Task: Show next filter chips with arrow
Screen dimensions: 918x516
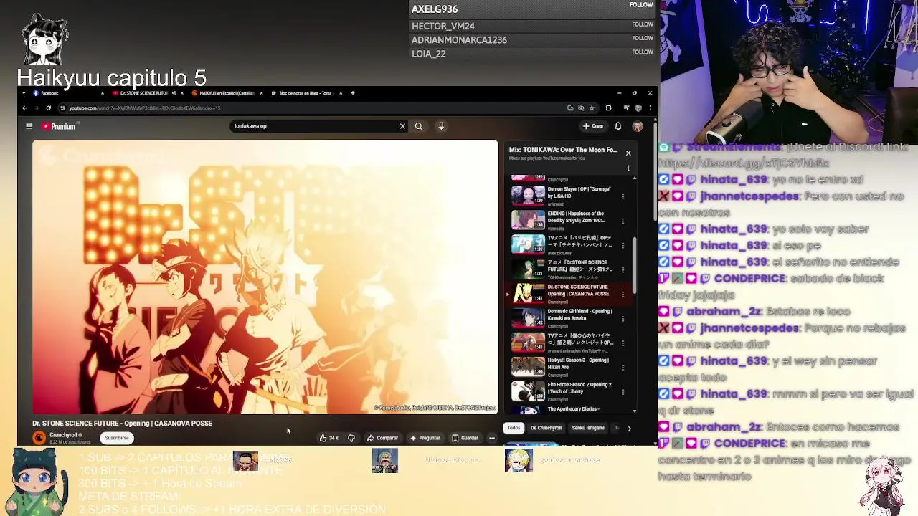Action: click(x=629, y=429)
